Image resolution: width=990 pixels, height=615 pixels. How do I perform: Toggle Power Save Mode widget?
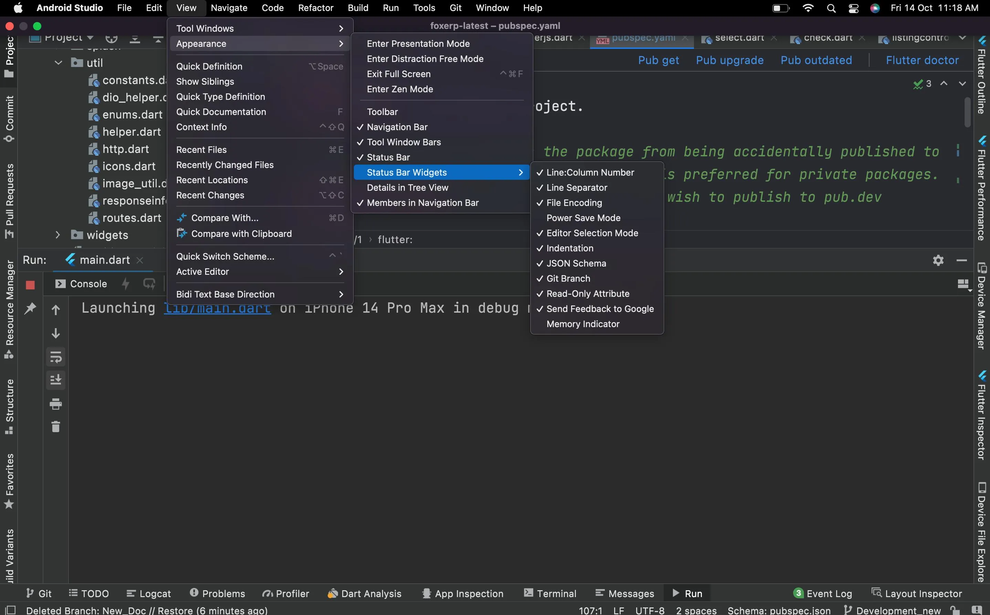[583, 218]
